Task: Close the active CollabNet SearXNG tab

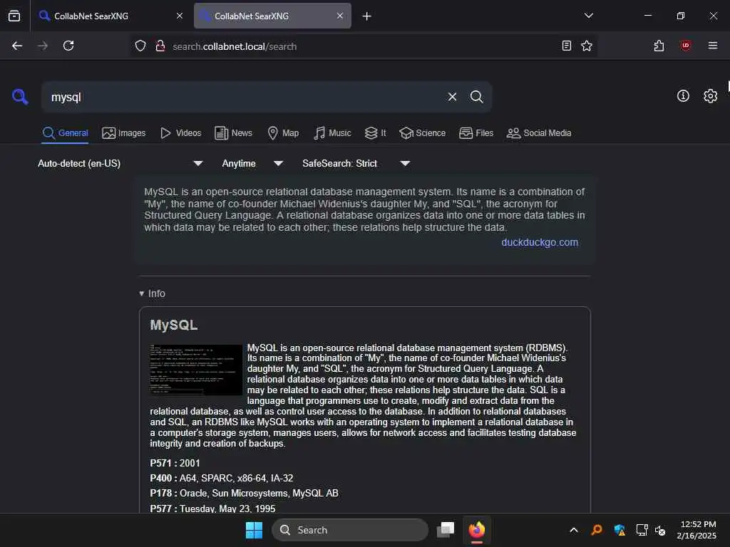Action: click(x=340, y=16)
